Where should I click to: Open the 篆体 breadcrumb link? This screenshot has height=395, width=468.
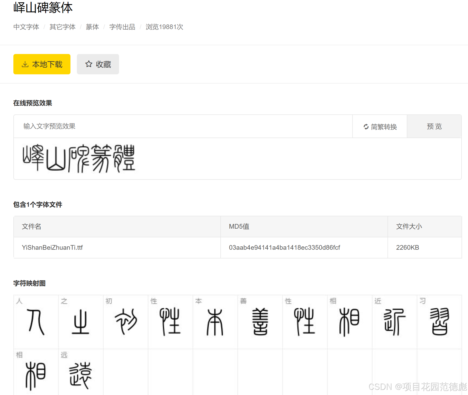point(92,27)
